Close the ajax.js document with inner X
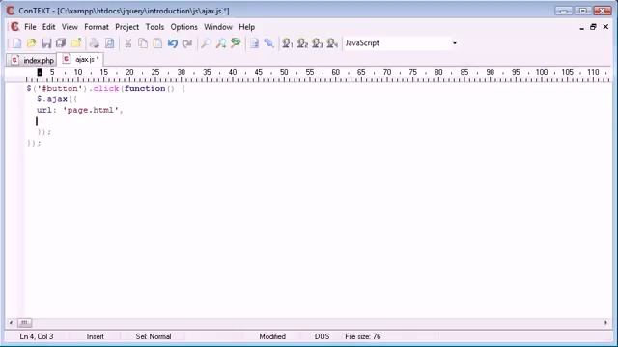618x347 pixels. 605,27
